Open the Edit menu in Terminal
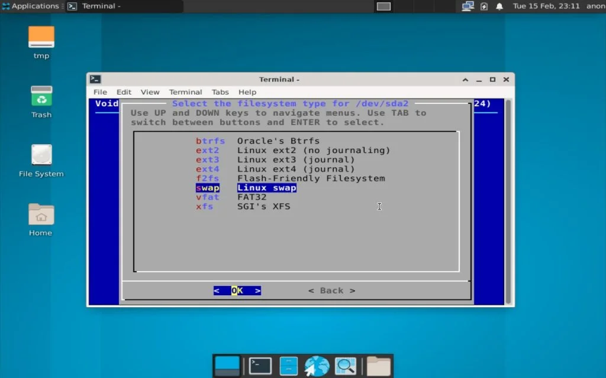The height and width of the screenshot is (378, 606). point(124,92)
